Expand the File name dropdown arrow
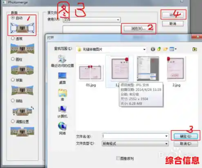This screenshot has width=202, height=168. (166, 136)
